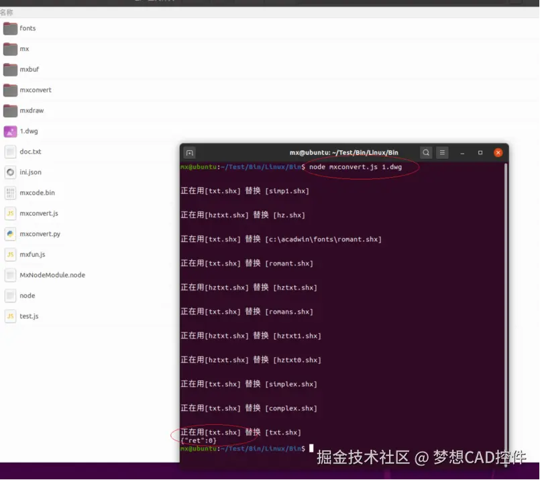
Task: Click the mxcode.bin file name
Action: click(37, 192)
